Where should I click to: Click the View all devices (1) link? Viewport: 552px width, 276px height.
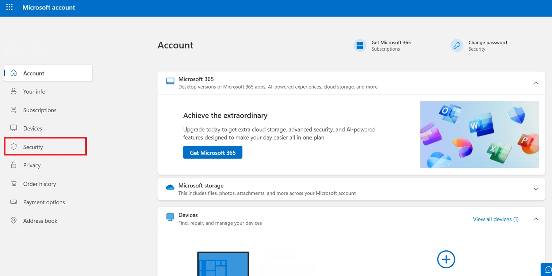pos(496,219)
